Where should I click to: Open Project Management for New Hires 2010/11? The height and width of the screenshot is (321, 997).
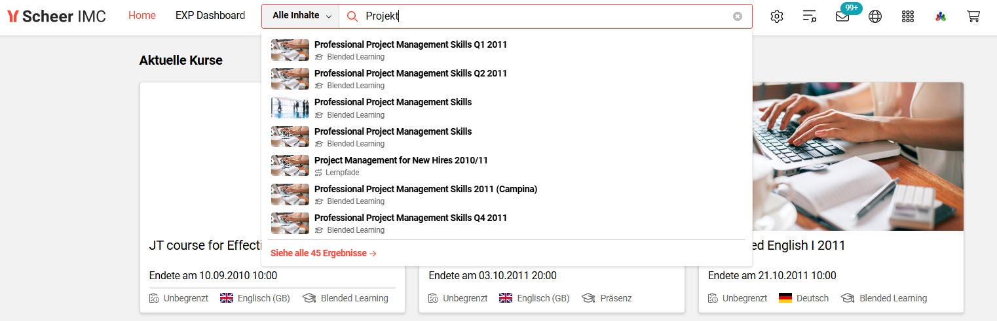point(401,160)
